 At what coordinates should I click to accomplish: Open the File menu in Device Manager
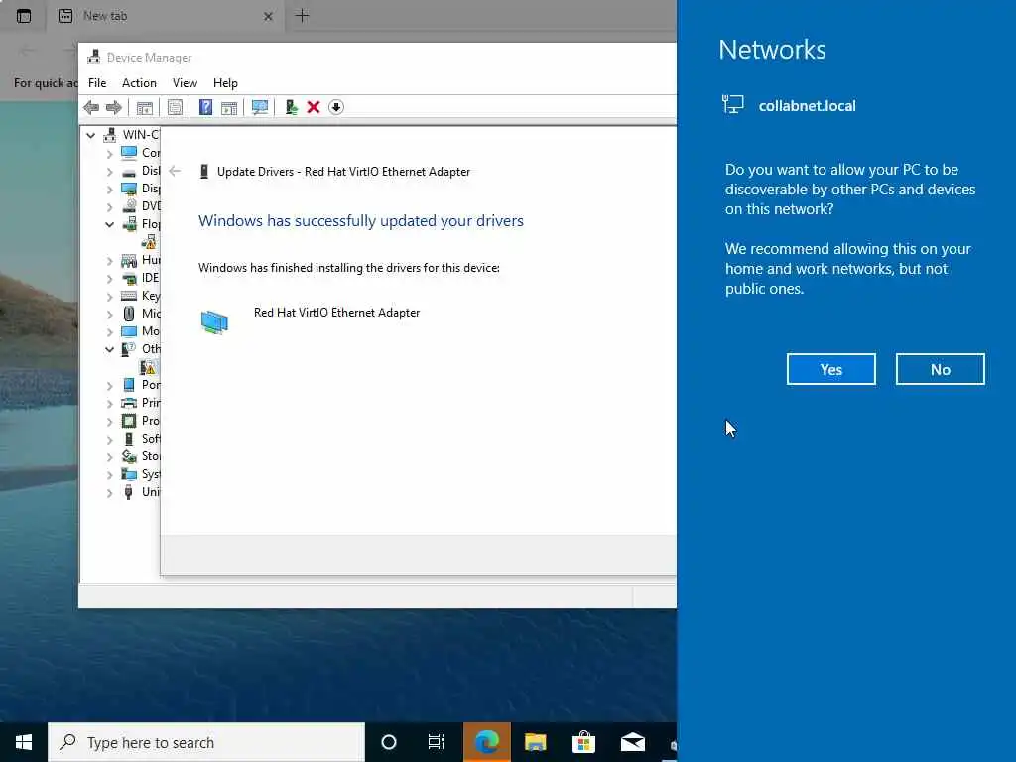coord(97,83)
